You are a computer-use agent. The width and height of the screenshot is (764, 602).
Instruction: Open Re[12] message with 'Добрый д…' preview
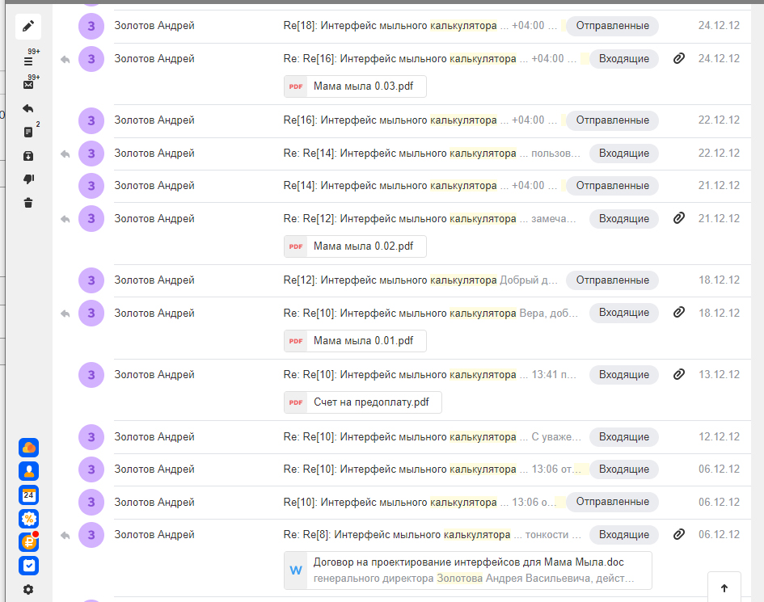[x=420, y=280]
